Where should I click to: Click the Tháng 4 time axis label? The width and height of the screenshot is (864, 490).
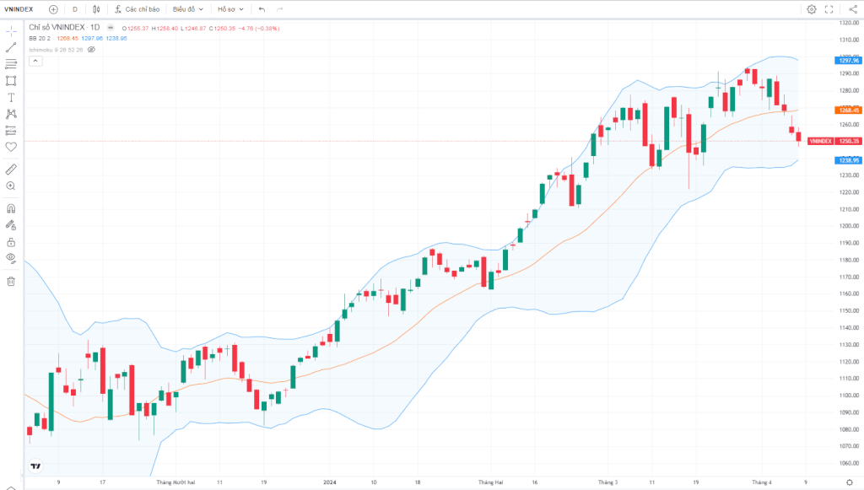(x=762, y=482)
